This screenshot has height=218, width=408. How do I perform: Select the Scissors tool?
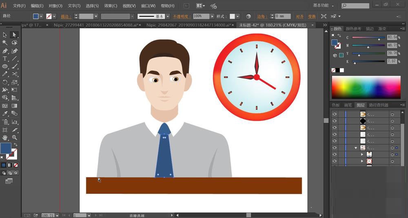click(x=15, y=74)
